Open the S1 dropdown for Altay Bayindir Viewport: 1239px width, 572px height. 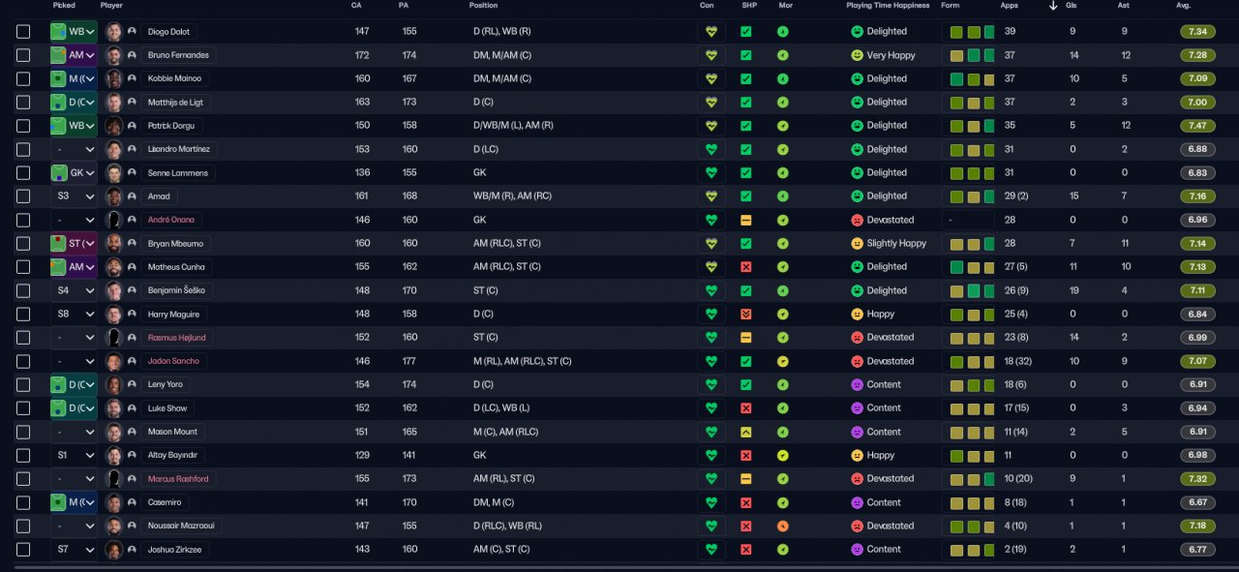[74, 455]
